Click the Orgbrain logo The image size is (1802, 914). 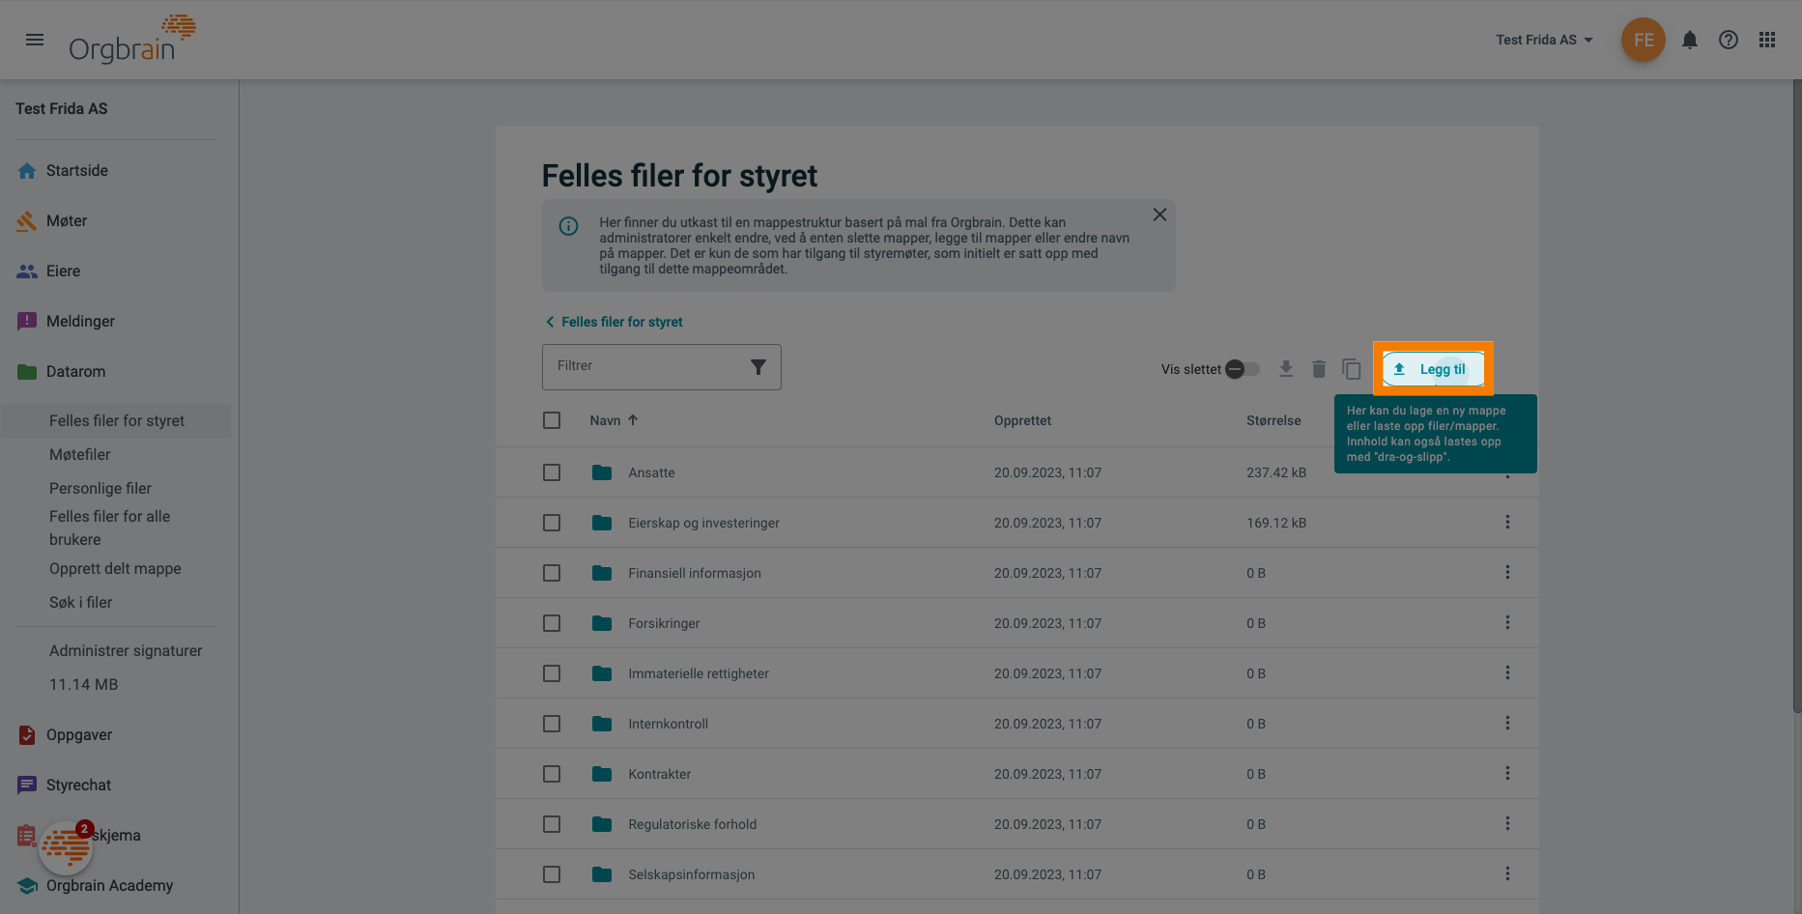click(131, 40)
